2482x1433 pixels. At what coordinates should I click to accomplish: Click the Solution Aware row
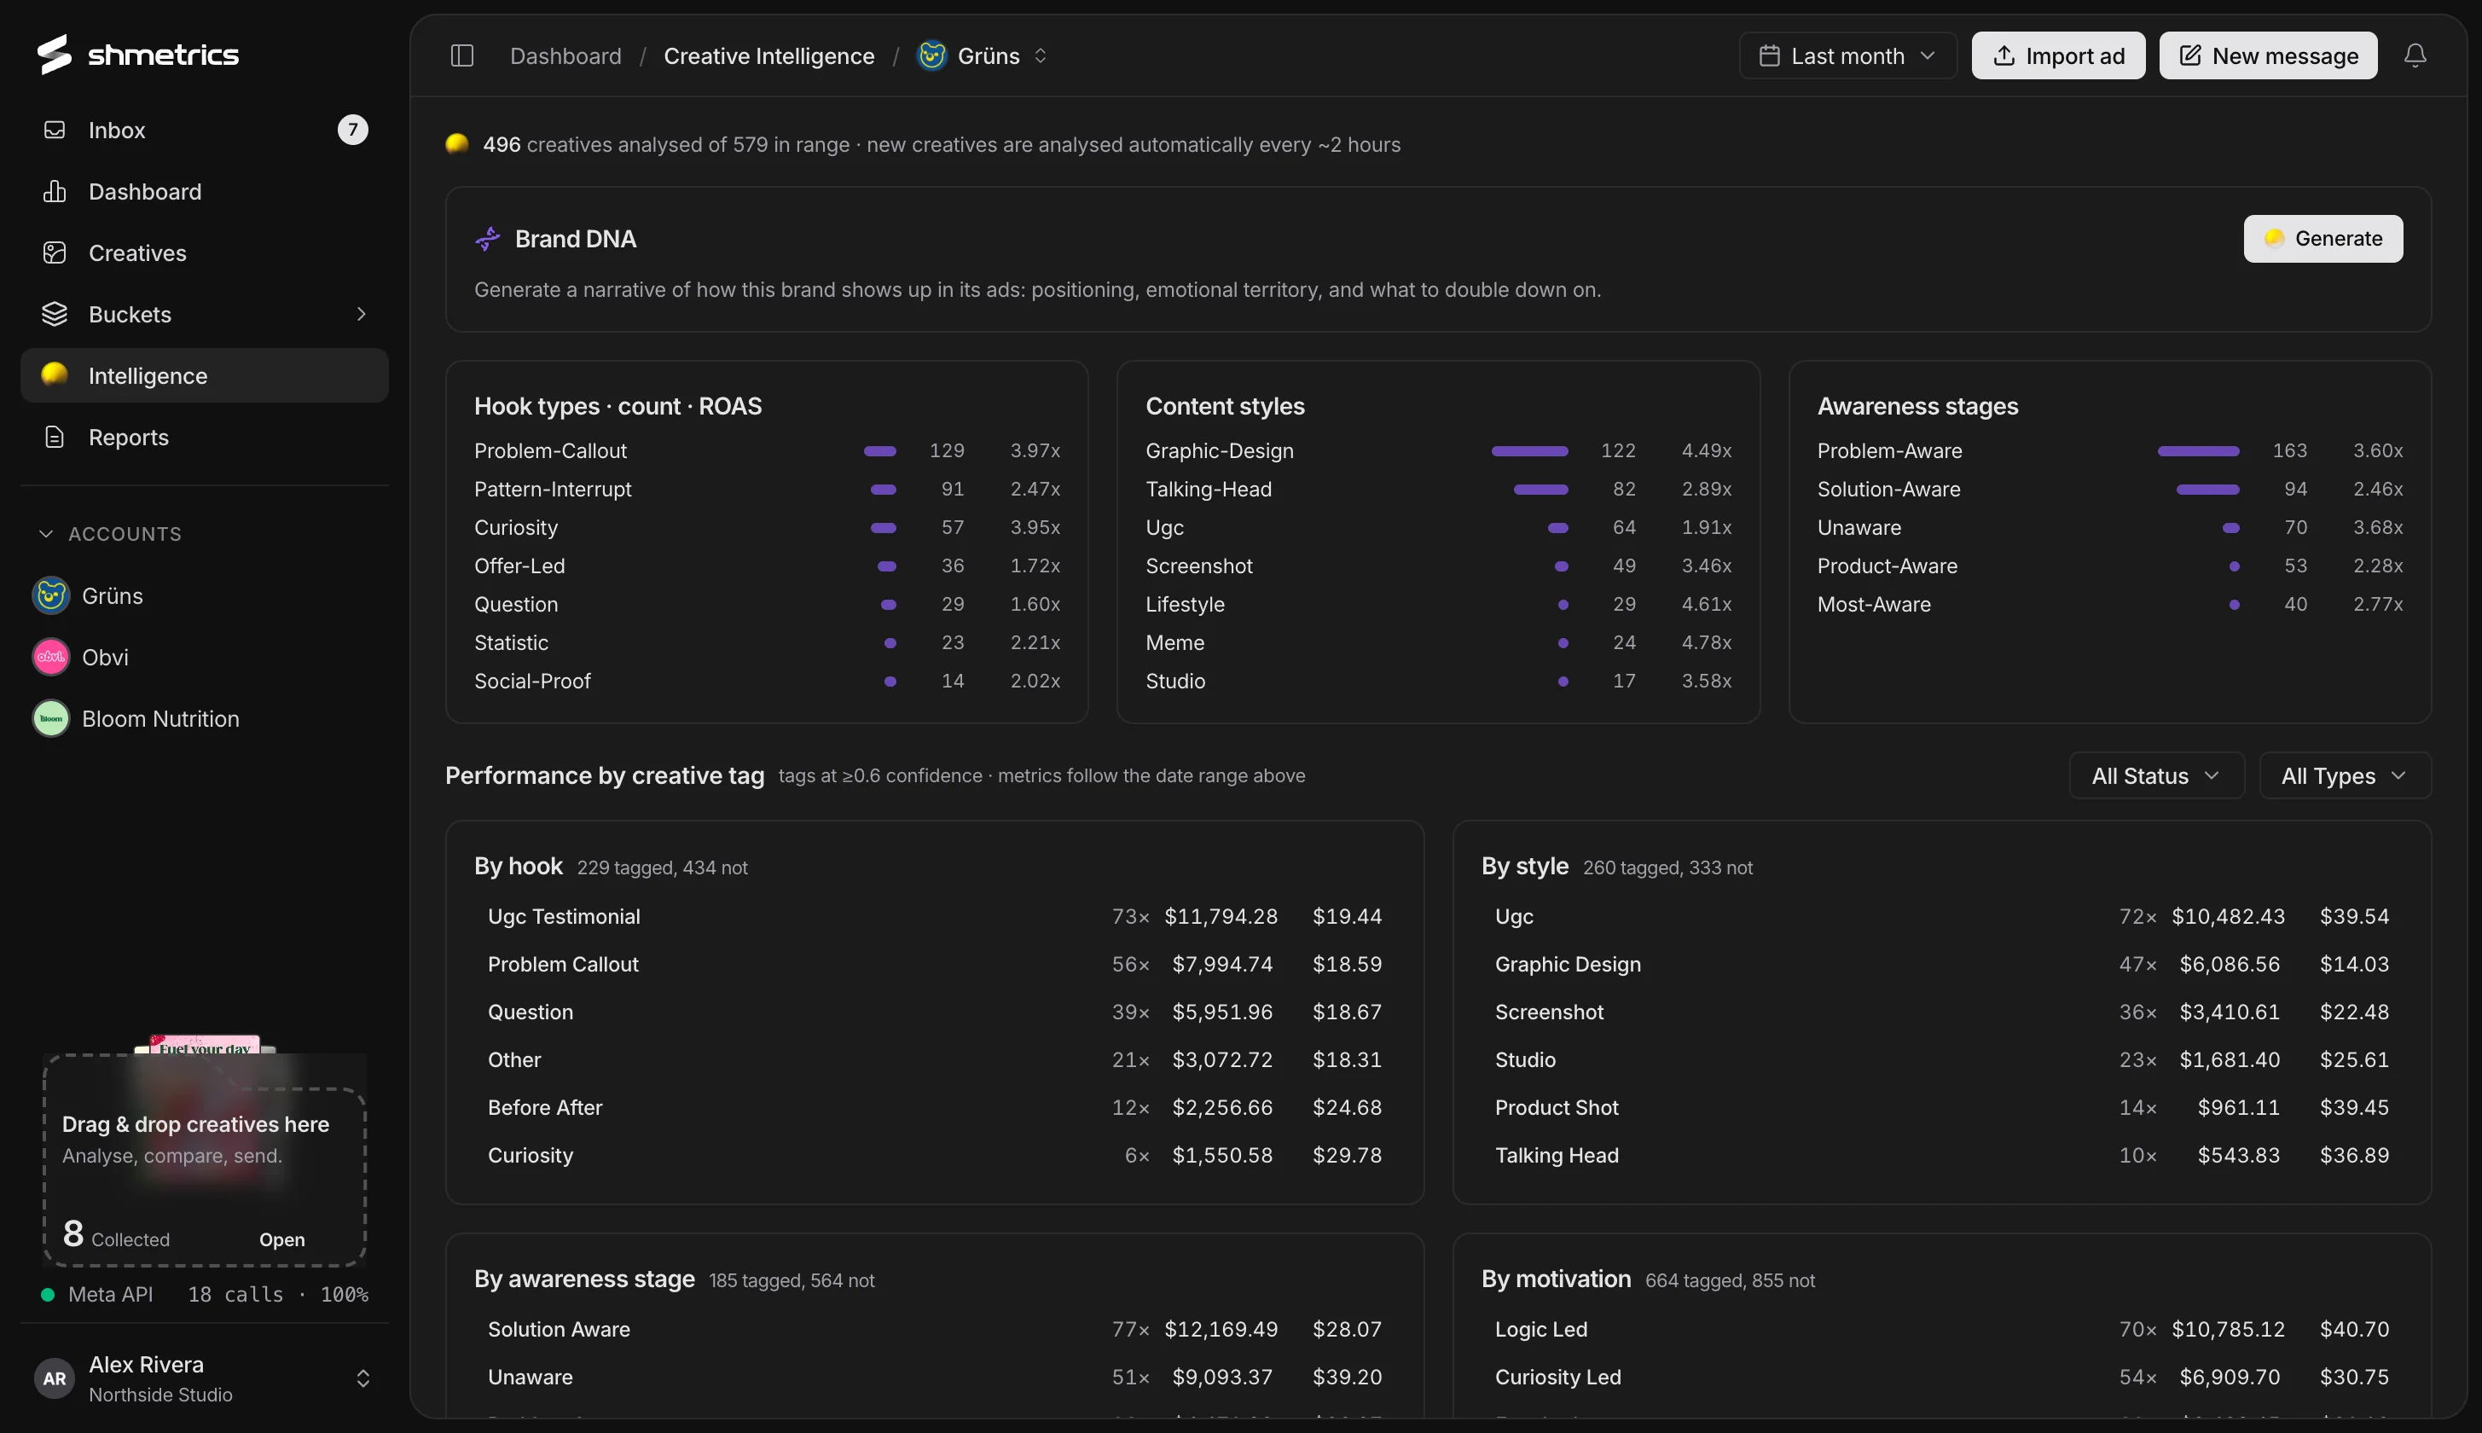(x=934, y=1329)
